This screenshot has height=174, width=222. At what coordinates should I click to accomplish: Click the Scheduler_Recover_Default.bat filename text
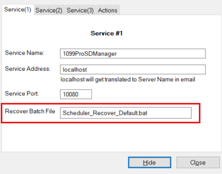click(105, 113)
